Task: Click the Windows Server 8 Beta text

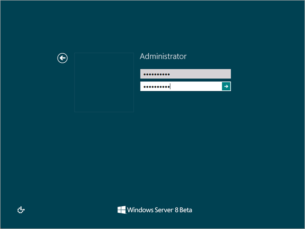Action: [x=160, y=210]
